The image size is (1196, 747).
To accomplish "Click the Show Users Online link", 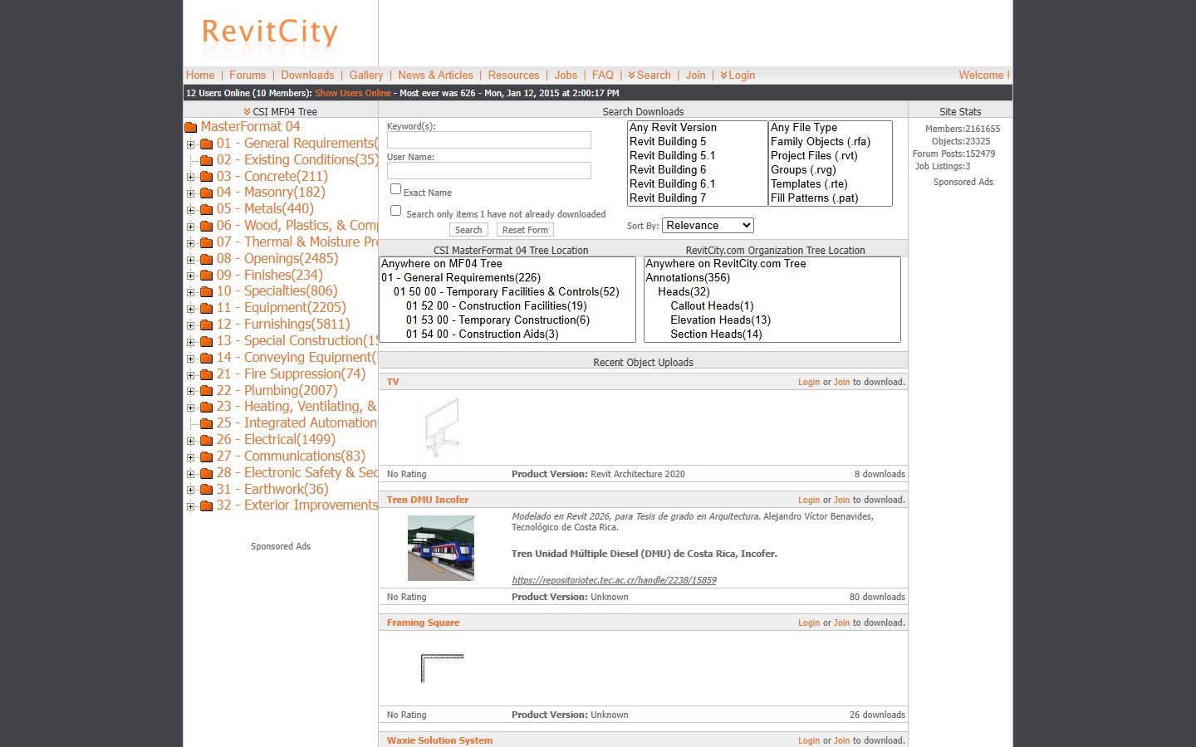I will point(353,93).
